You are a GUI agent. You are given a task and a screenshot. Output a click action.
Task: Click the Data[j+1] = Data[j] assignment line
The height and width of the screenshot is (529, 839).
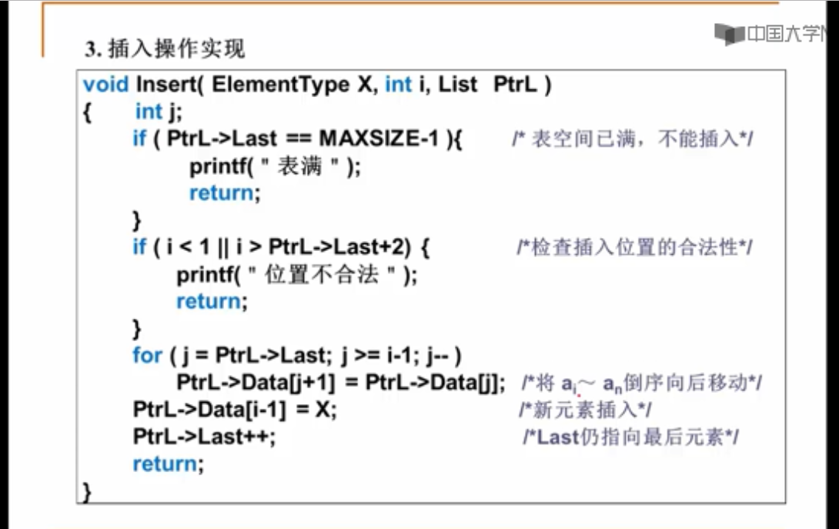coord(341,383)
